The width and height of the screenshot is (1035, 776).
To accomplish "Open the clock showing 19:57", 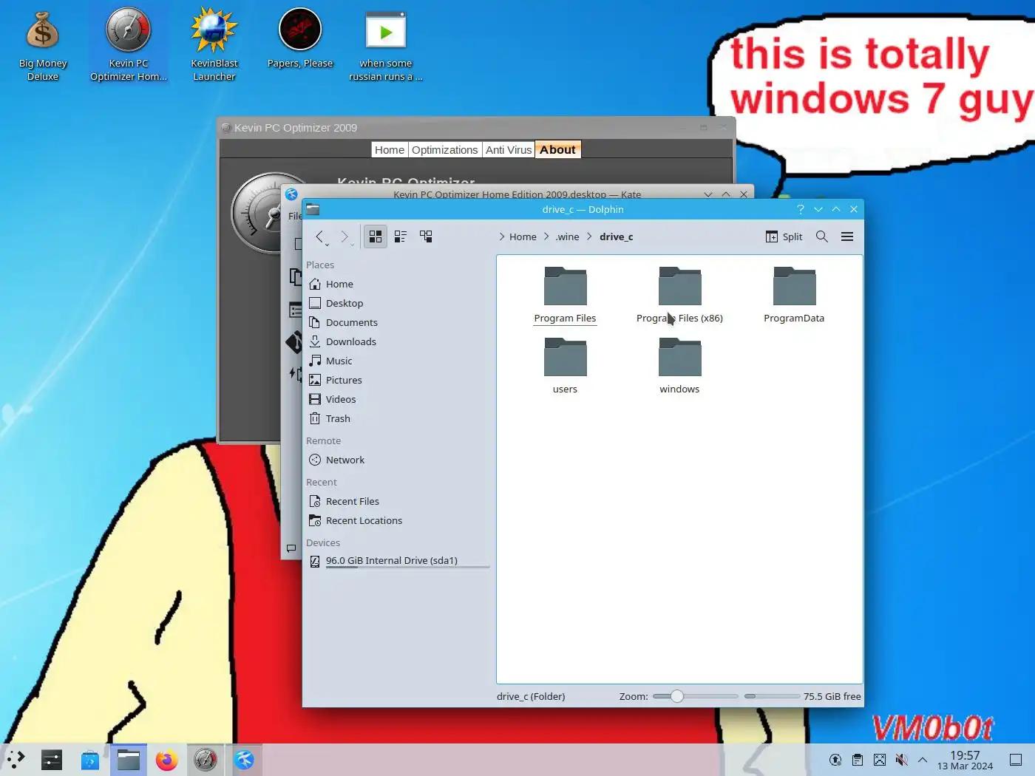I will point(965,760).
